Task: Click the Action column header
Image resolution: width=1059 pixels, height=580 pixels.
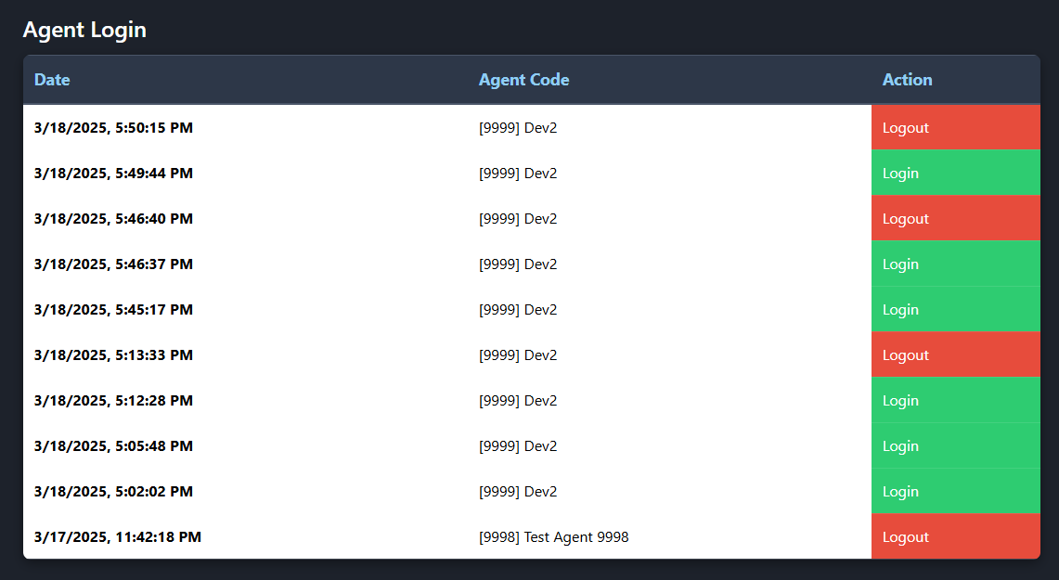Action: pos(907,80)
